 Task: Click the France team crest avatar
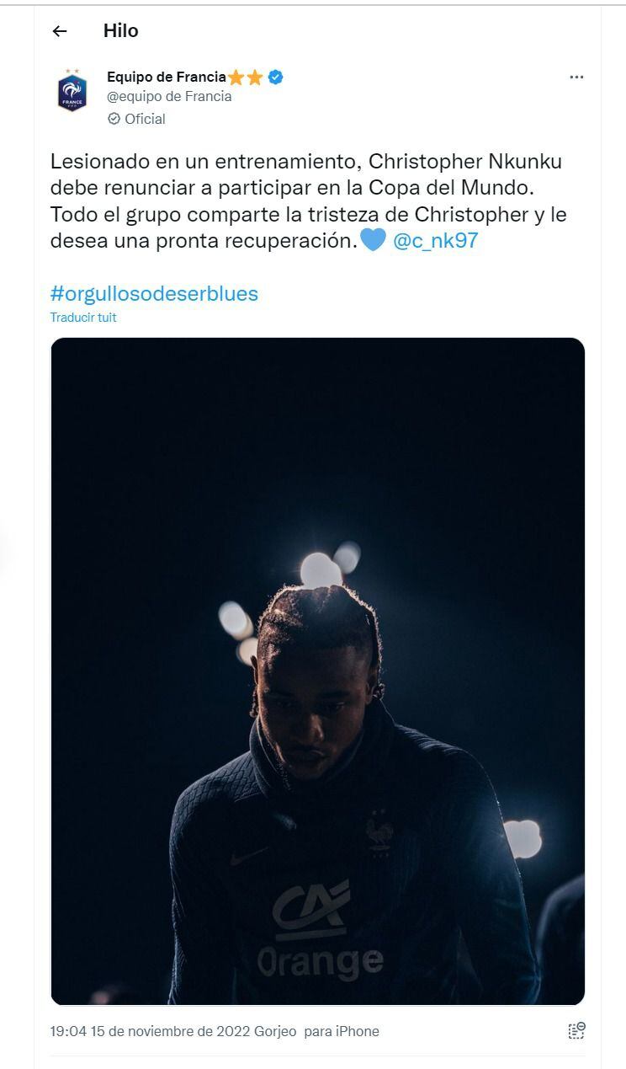click(72, 91)
